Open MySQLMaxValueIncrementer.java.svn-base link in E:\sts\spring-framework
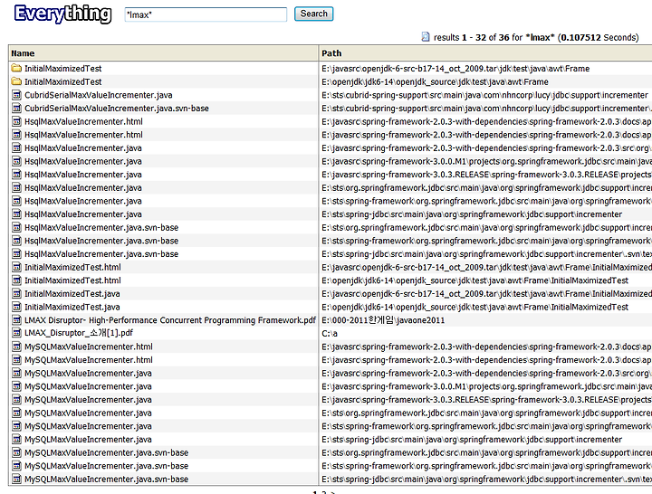Viewport: 652px width, 494px height. (106, 466)
